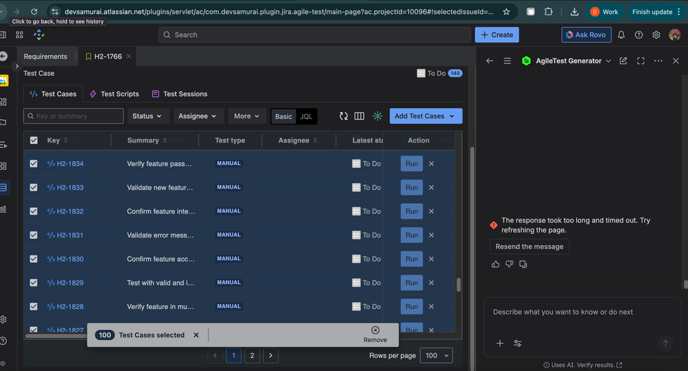Refresh the test case list
The image size is (688, 371).
pyautogui.click(x=343, y=116)
